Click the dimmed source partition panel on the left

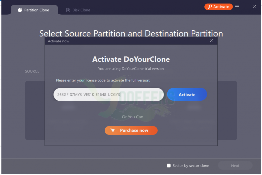click(35, 110)
